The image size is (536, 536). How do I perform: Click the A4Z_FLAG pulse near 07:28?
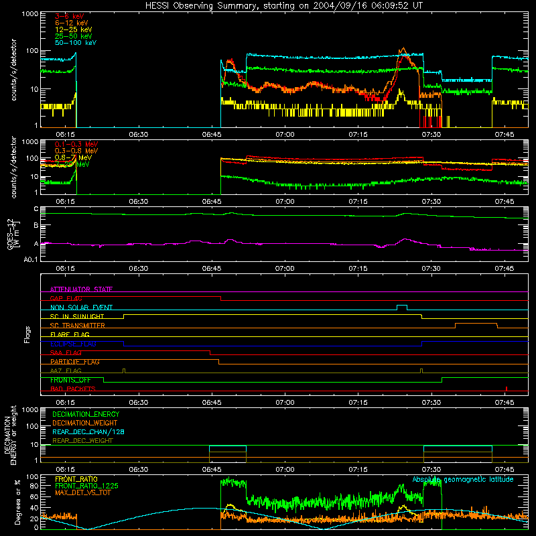421,371
